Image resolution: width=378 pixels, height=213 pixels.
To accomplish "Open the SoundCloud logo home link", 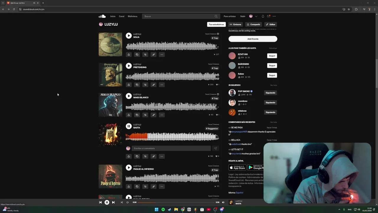I will 102,16.
